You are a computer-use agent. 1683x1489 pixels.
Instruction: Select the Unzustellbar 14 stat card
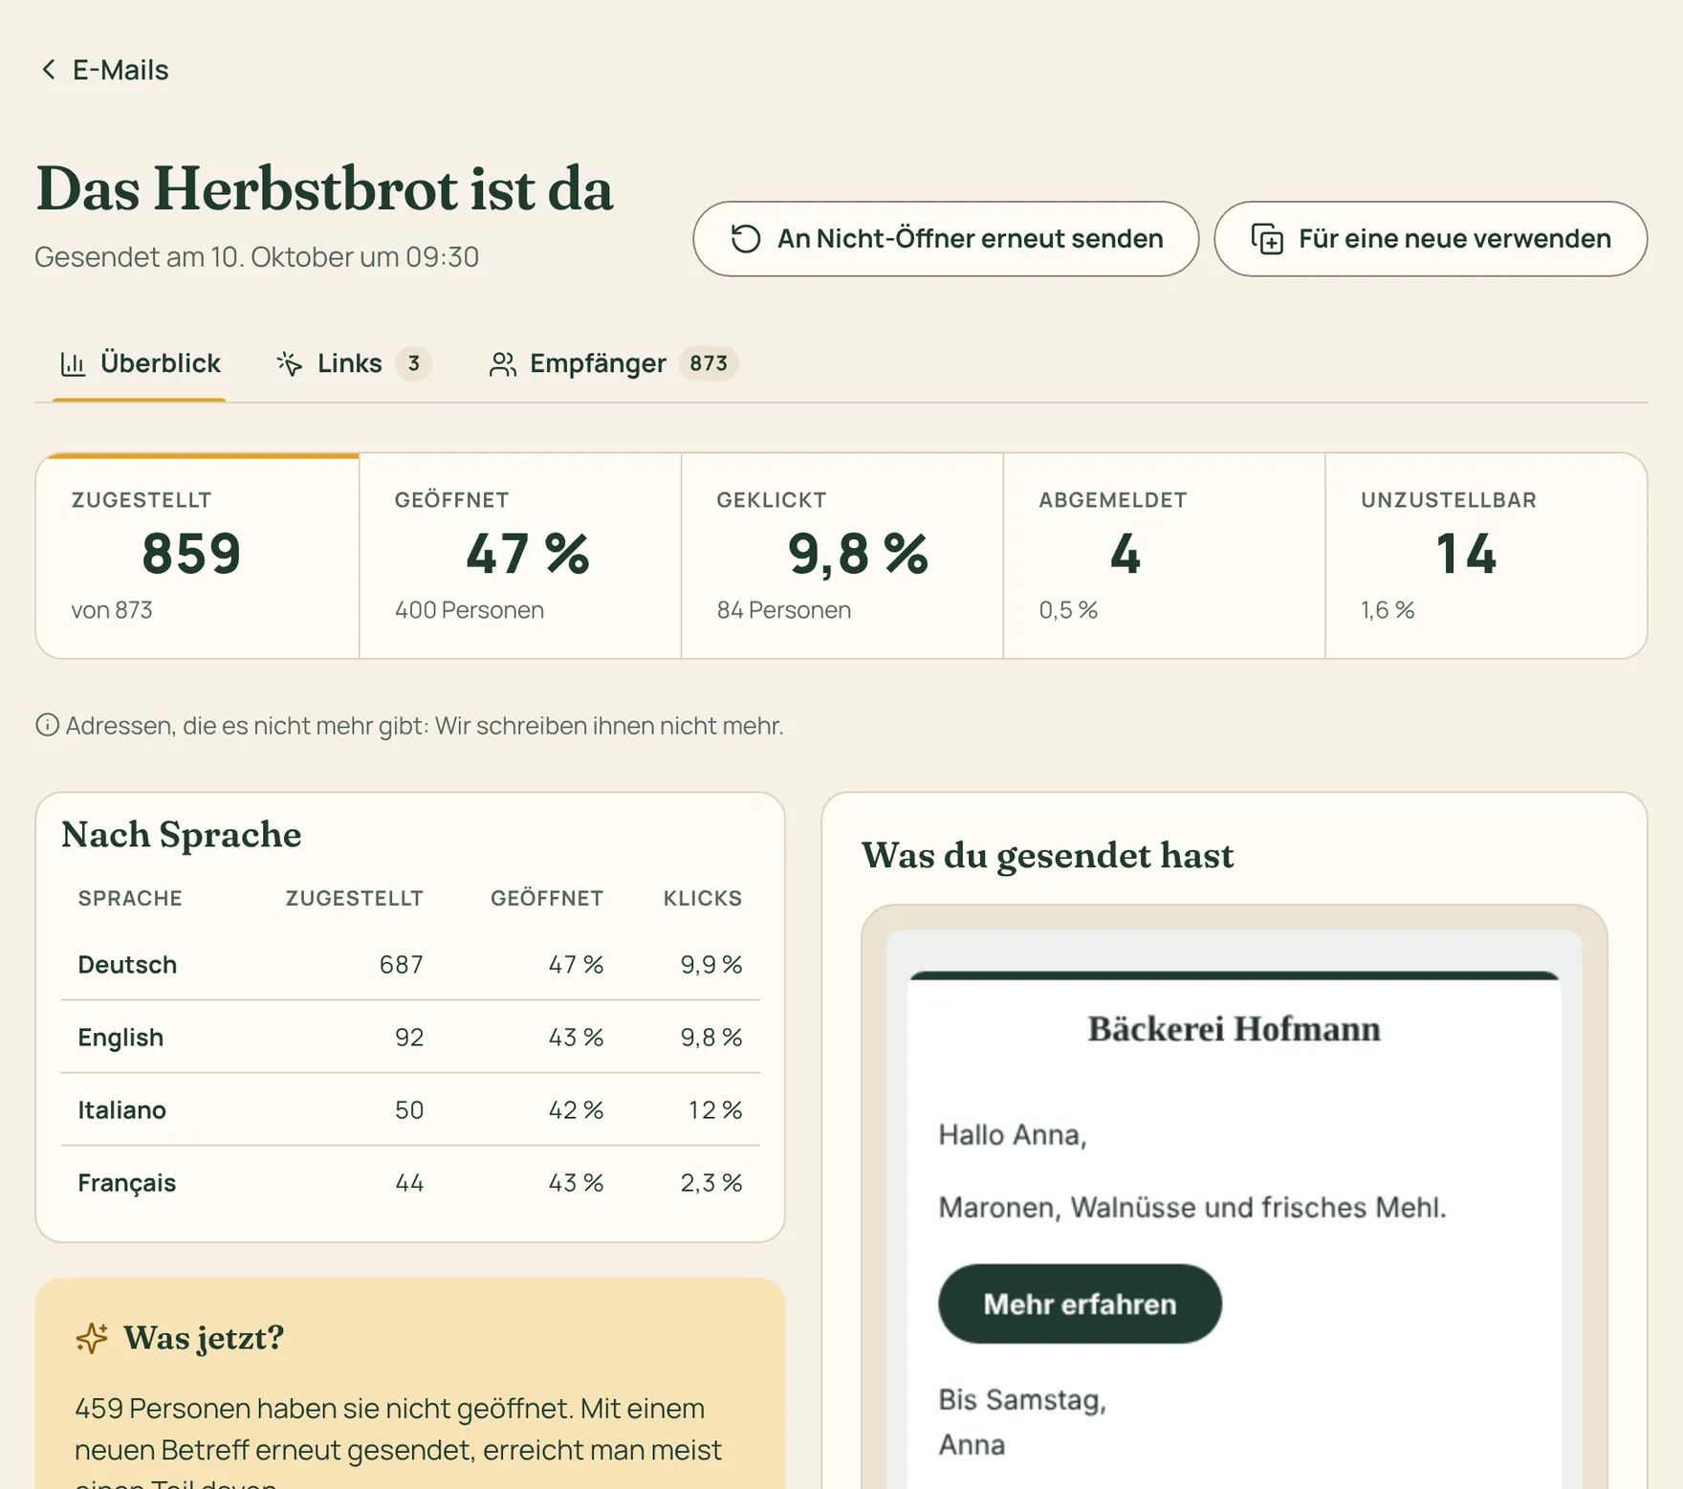click(x=1486, y=556)
